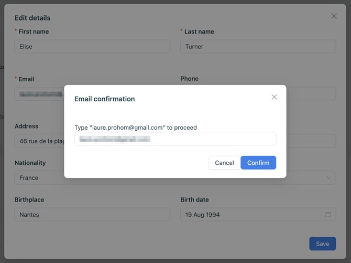Click the Edit details heading
This screenshot has height=263, width=351.
click(32, 18)
